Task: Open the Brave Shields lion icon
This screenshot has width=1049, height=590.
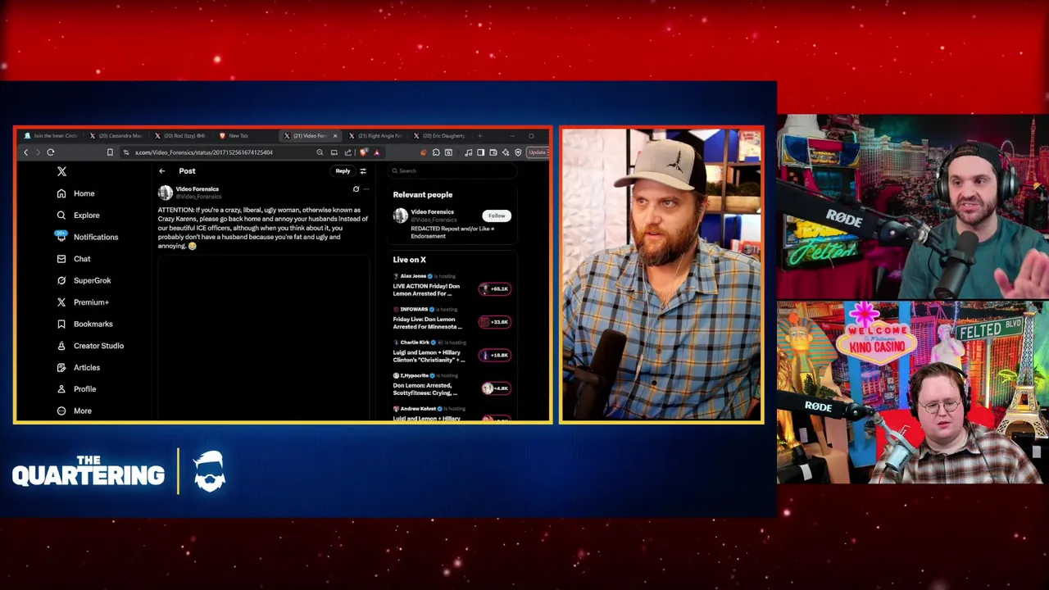Action: click(364, 152)
